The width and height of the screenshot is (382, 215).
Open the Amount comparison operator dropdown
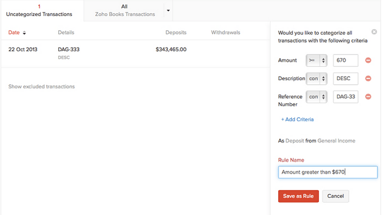(x=316, y=60)
